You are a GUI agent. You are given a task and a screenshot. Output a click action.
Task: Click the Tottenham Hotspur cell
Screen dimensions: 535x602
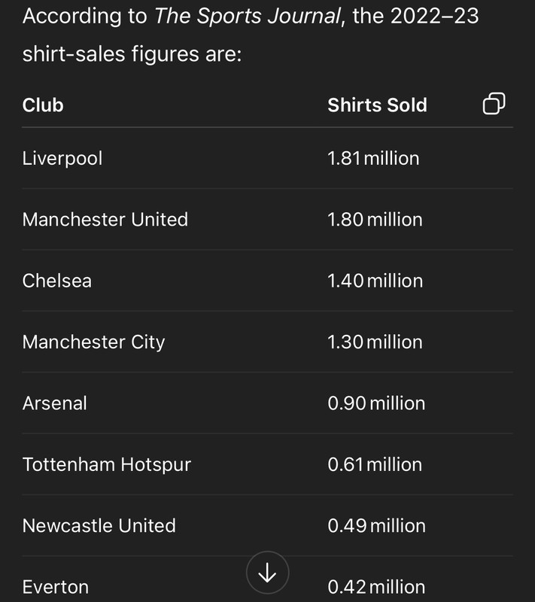pyautogui.click(x=107, y=465)
